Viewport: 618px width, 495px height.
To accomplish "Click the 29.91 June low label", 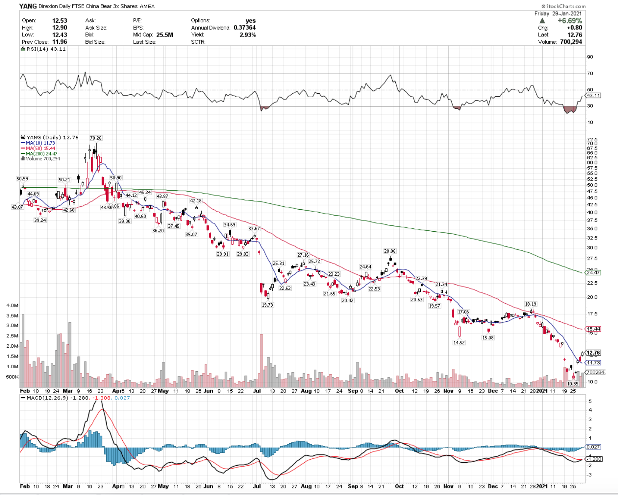I will coord(223,254).
